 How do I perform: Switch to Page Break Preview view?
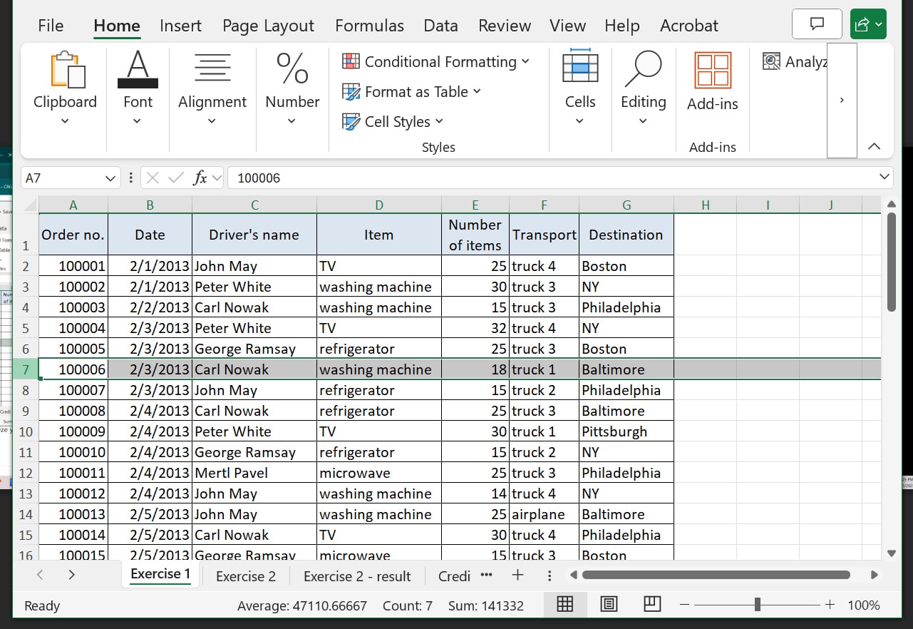click(651, 604)
